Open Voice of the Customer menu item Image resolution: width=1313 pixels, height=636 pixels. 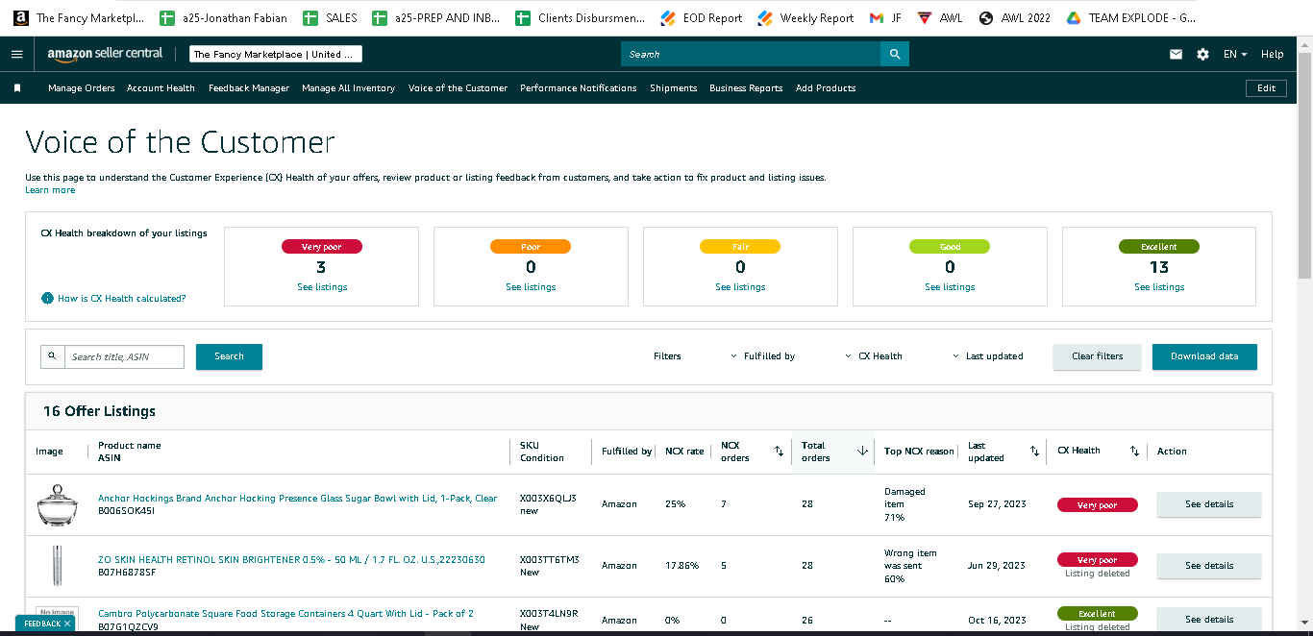pos(458,88)
